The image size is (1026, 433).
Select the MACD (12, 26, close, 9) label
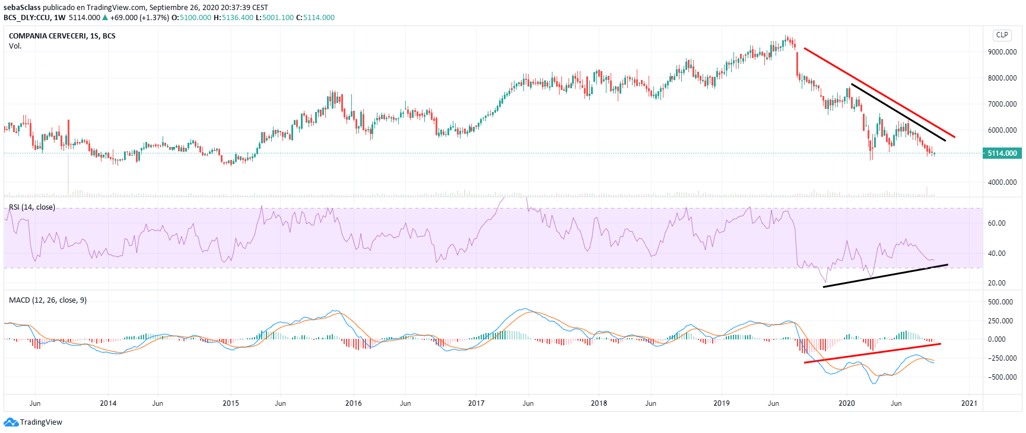click(47, 300)
